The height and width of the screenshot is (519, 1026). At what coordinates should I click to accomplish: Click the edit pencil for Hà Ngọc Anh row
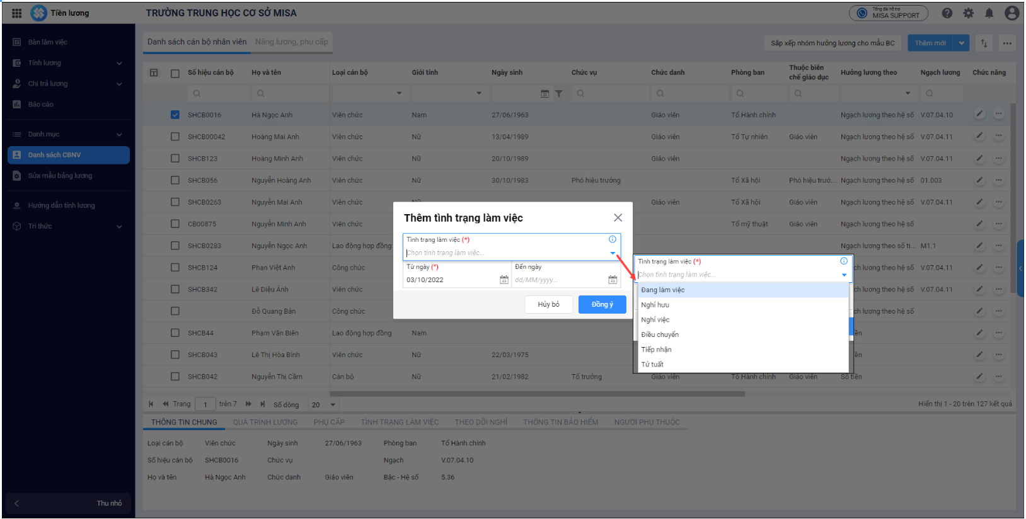[979, 114]
